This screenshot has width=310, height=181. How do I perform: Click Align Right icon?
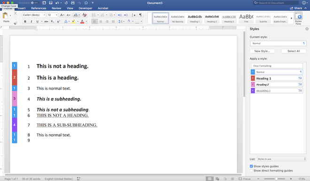tap(107, 21)
